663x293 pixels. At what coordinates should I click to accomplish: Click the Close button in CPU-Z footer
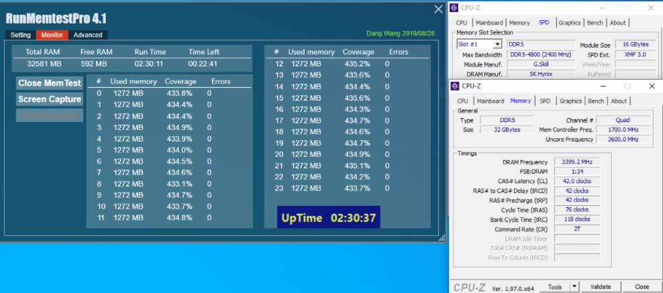[x=642, y=287]
